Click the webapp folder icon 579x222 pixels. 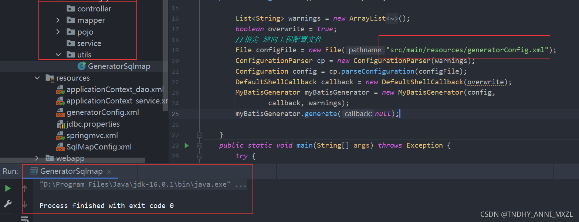pos(49,158)
